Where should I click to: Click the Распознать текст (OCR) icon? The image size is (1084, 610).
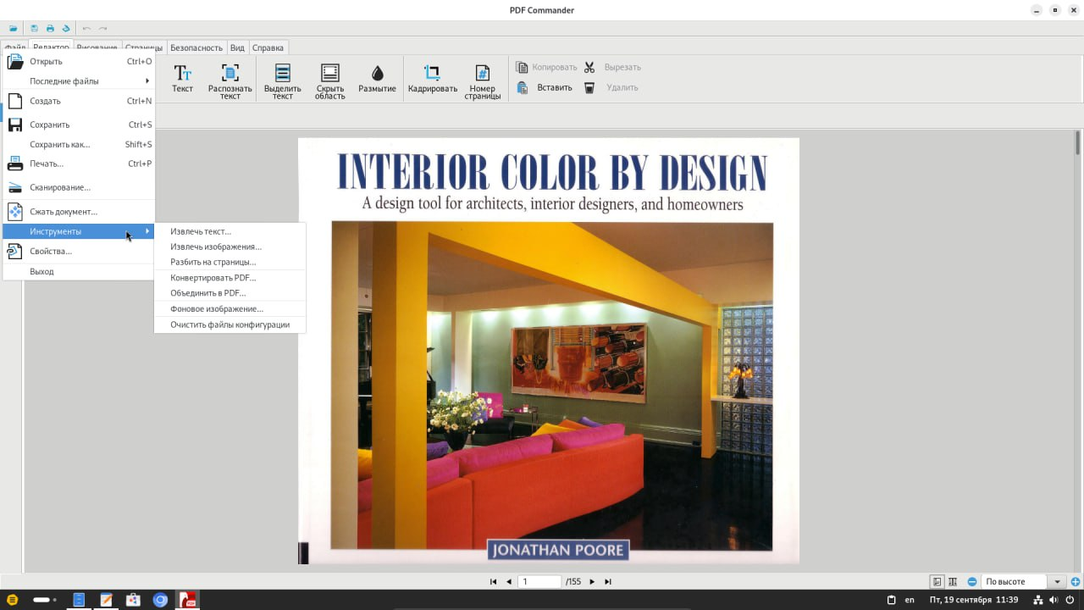[x=230, y=80]
